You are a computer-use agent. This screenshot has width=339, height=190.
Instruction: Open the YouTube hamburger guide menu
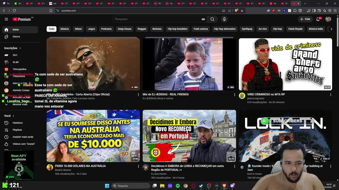(x=6, y=19)
